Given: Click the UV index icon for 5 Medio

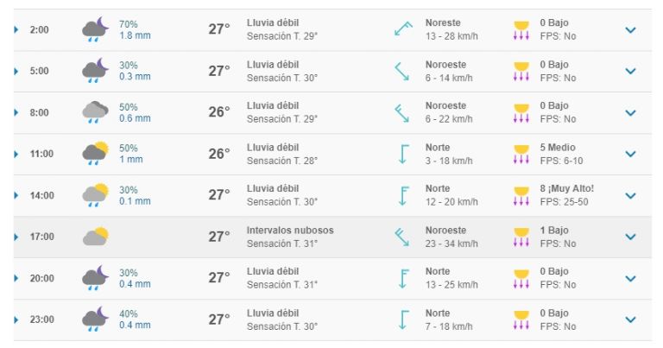Looking at the screenshot, I should coord(521,155).
